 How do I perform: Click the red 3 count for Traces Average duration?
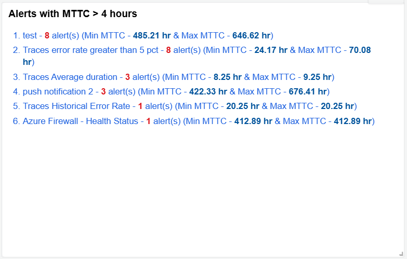tap(127, 77)
